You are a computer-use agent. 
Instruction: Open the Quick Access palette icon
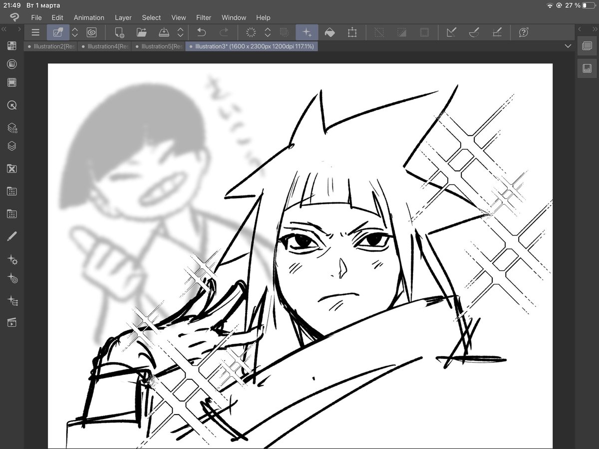click(12, 46)
